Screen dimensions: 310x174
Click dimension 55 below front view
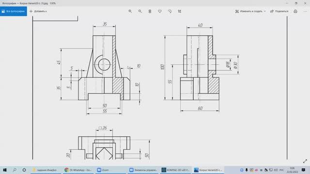[105, 111]
